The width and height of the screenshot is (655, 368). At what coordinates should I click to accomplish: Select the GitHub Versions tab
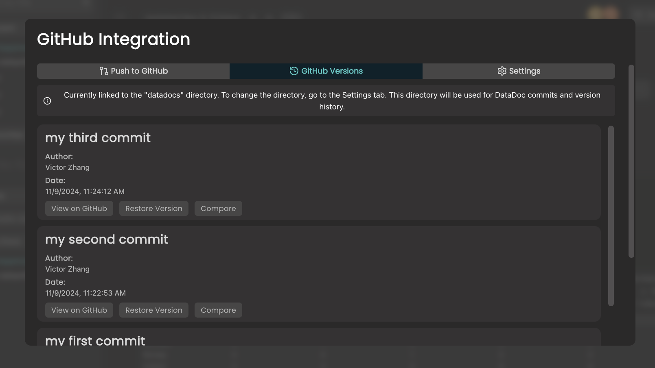click(326, 71)
